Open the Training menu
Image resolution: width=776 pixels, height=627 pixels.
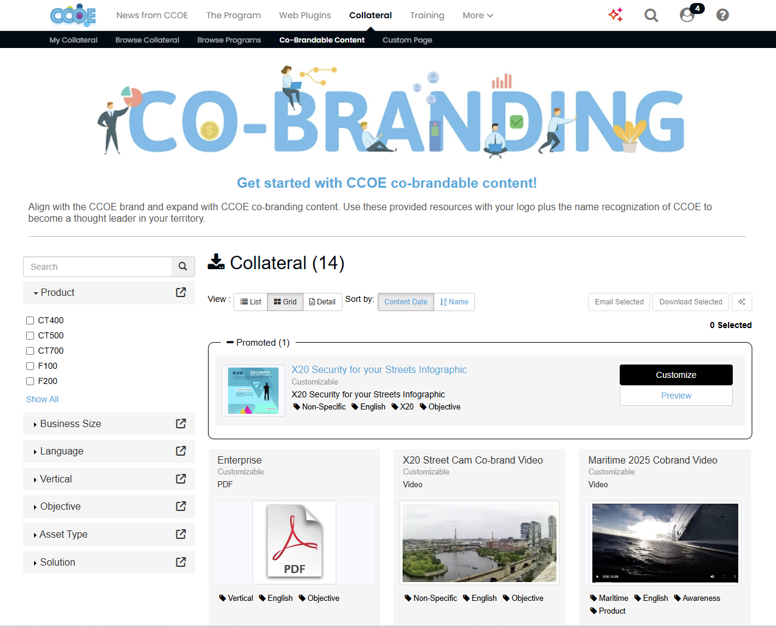point(427,15)
